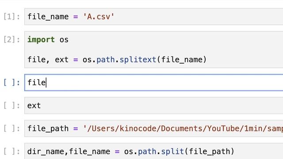Click the file_path argument inside split parentheses
Viewport: 283px width, 159px height.
coord(209,151)
